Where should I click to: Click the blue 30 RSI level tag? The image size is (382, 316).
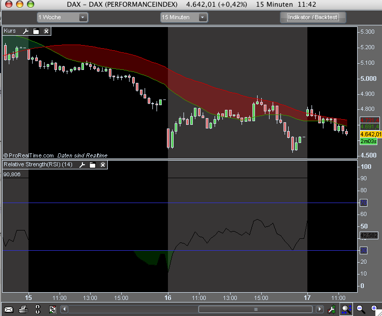tap(363, 250)
